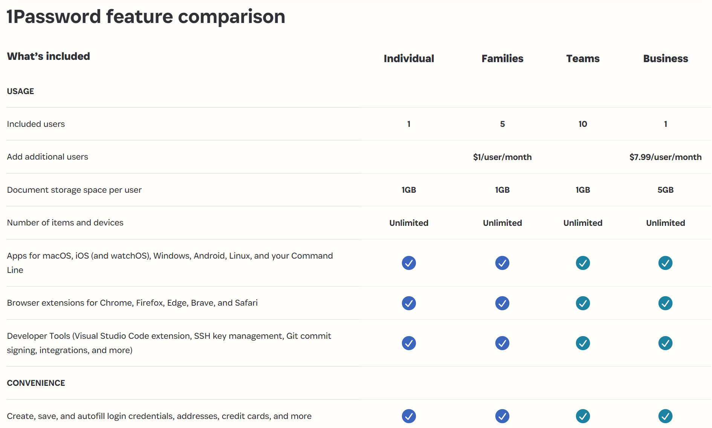Select the Families plan column header
Screen dimensions: 712x428
(502, 59)
